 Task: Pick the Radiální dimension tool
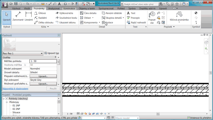click(x=41, y=18)
